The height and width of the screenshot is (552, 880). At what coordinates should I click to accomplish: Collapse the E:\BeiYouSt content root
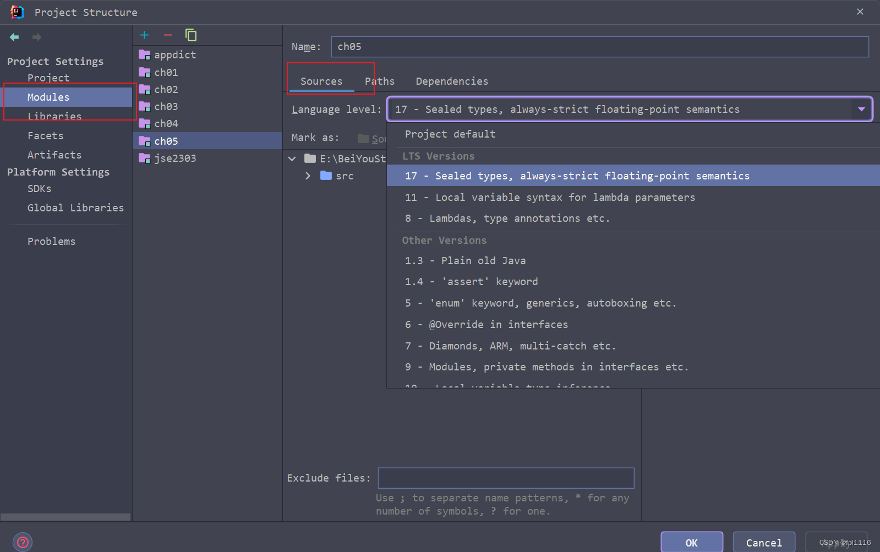tap(292, 159)
